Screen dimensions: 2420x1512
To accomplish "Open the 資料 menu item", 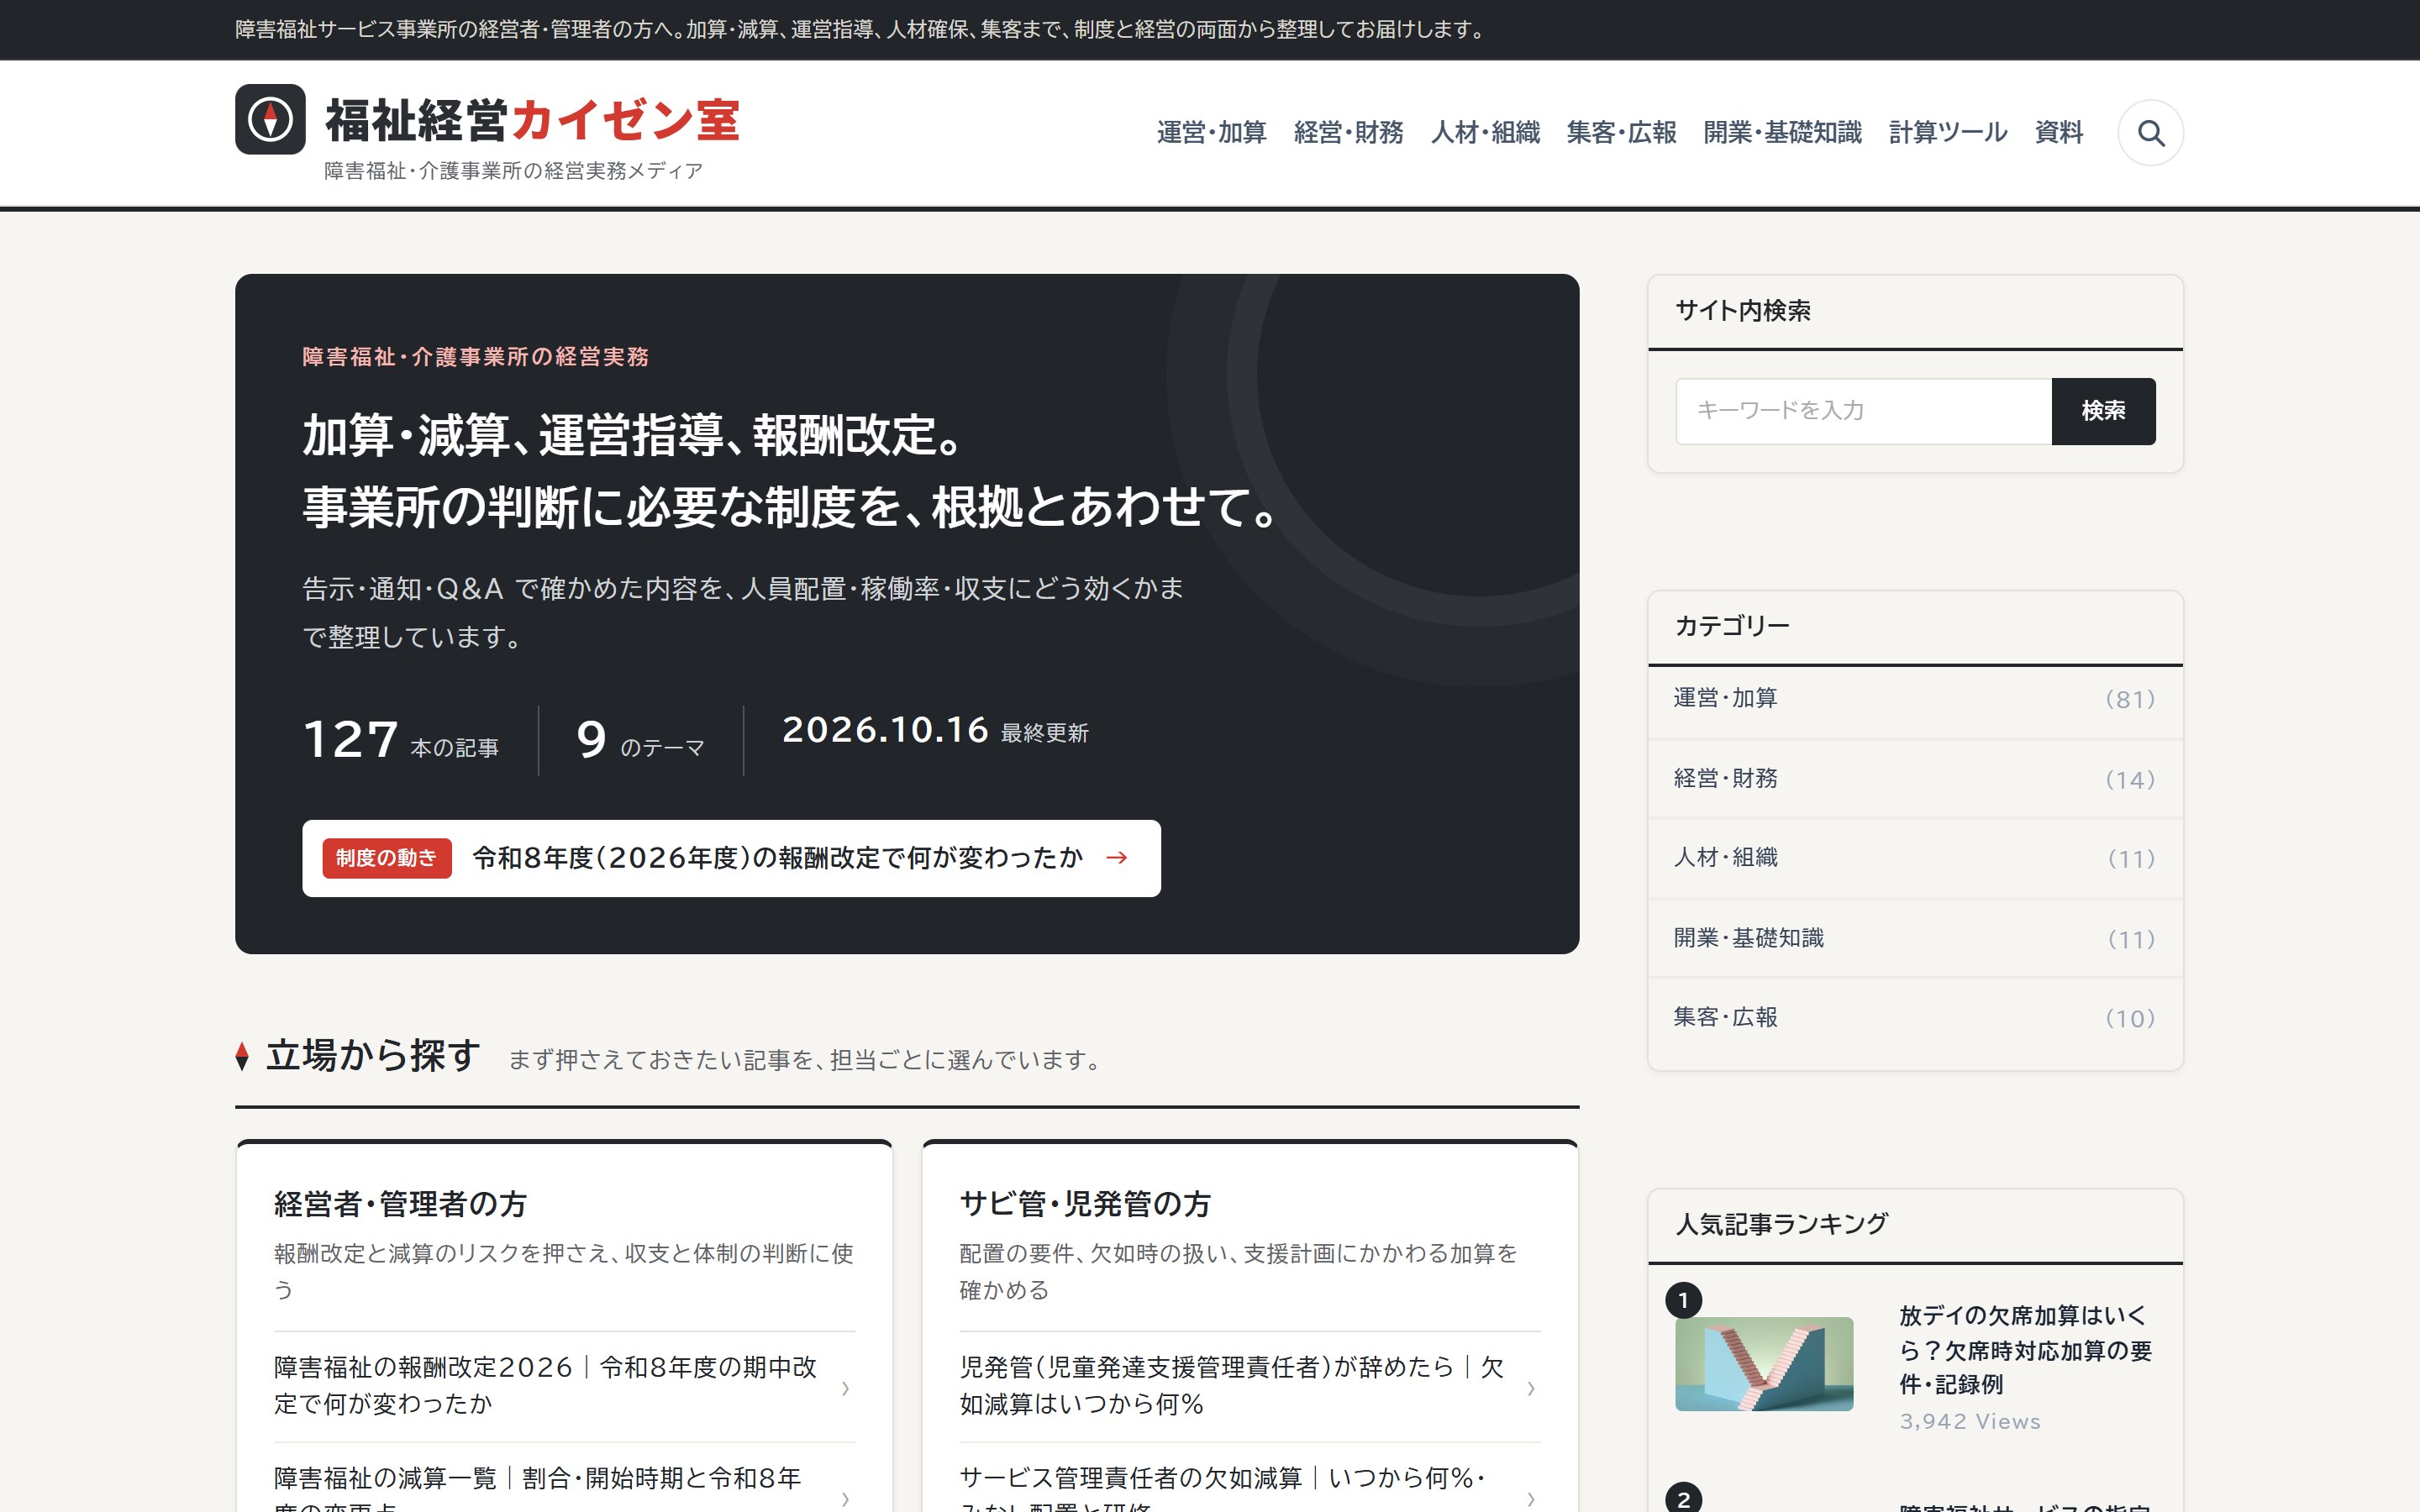I will (2059, 133).
